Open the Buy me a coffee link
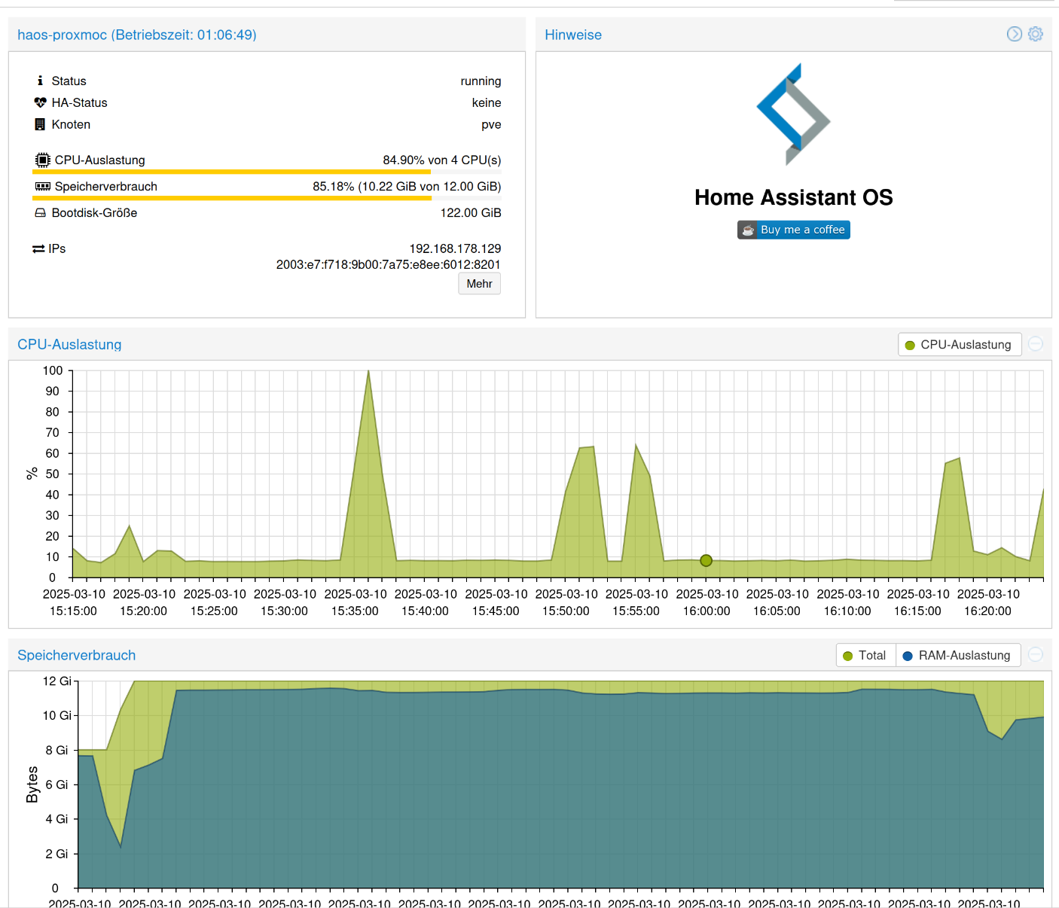Image resolution: width=1059 pixels, height=908 pixels. point(793,230)
